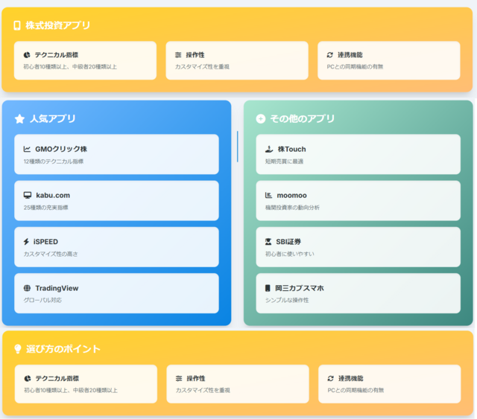Click the smartphone icon beside 株式投資アプリ

tap(17, 25)
